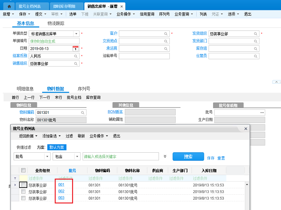Click search icon in 发货组织 field

pos(257,34)
